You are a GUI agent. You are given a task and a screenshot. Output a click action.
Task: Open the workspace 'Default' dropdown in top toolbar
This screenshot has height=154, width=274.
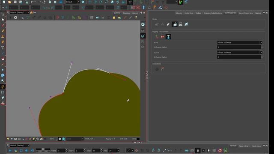[x=73, y=2]
